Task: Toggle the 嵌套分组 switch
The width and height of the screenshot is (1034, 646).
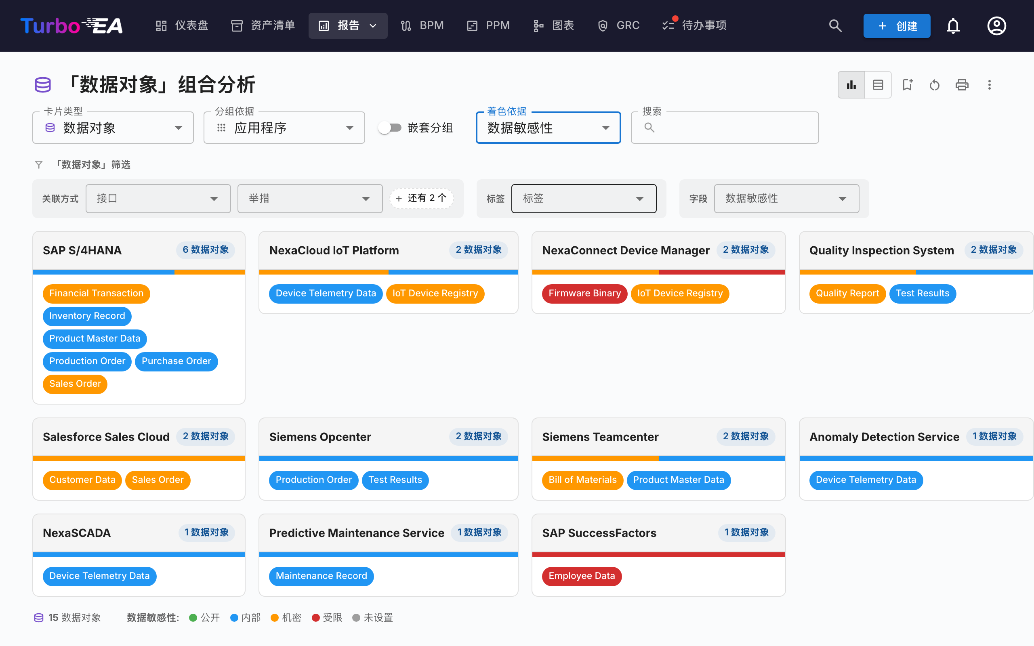Action: tap(390, 127)
